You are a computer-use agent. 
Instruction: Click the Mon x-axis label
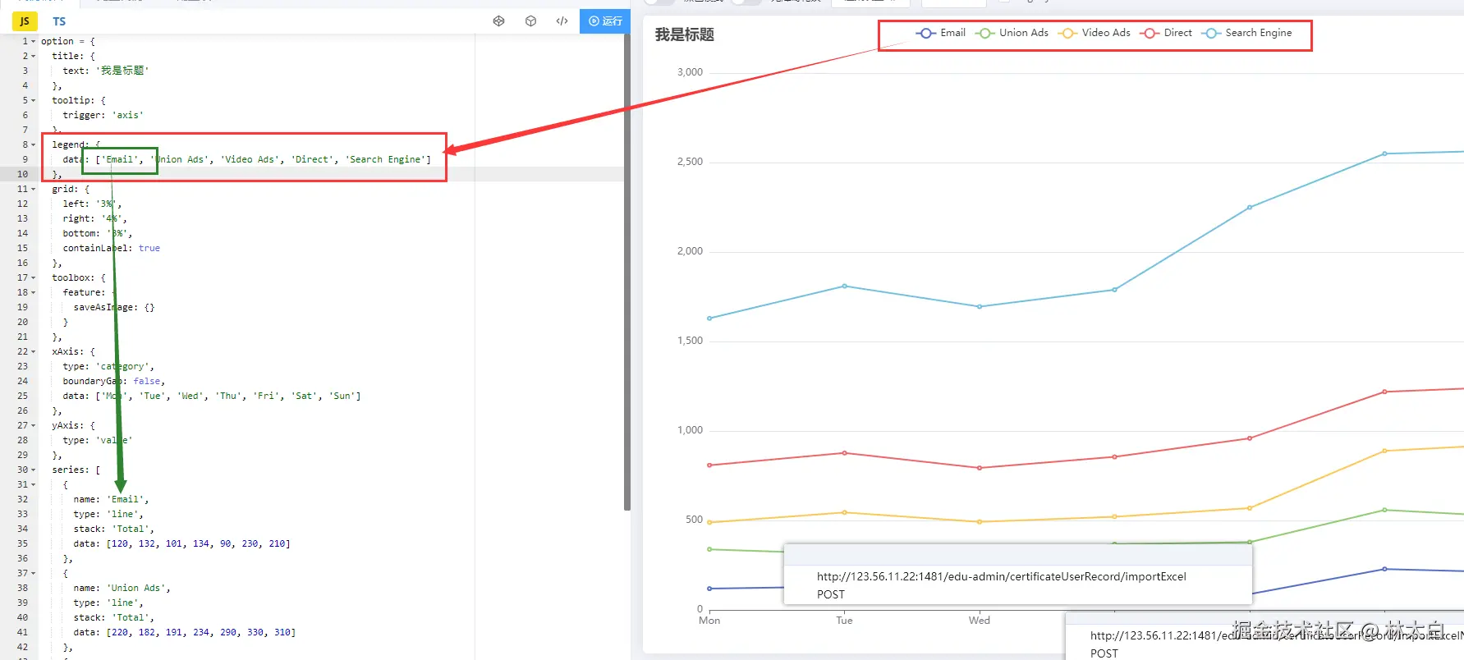[x=709, y=621]
